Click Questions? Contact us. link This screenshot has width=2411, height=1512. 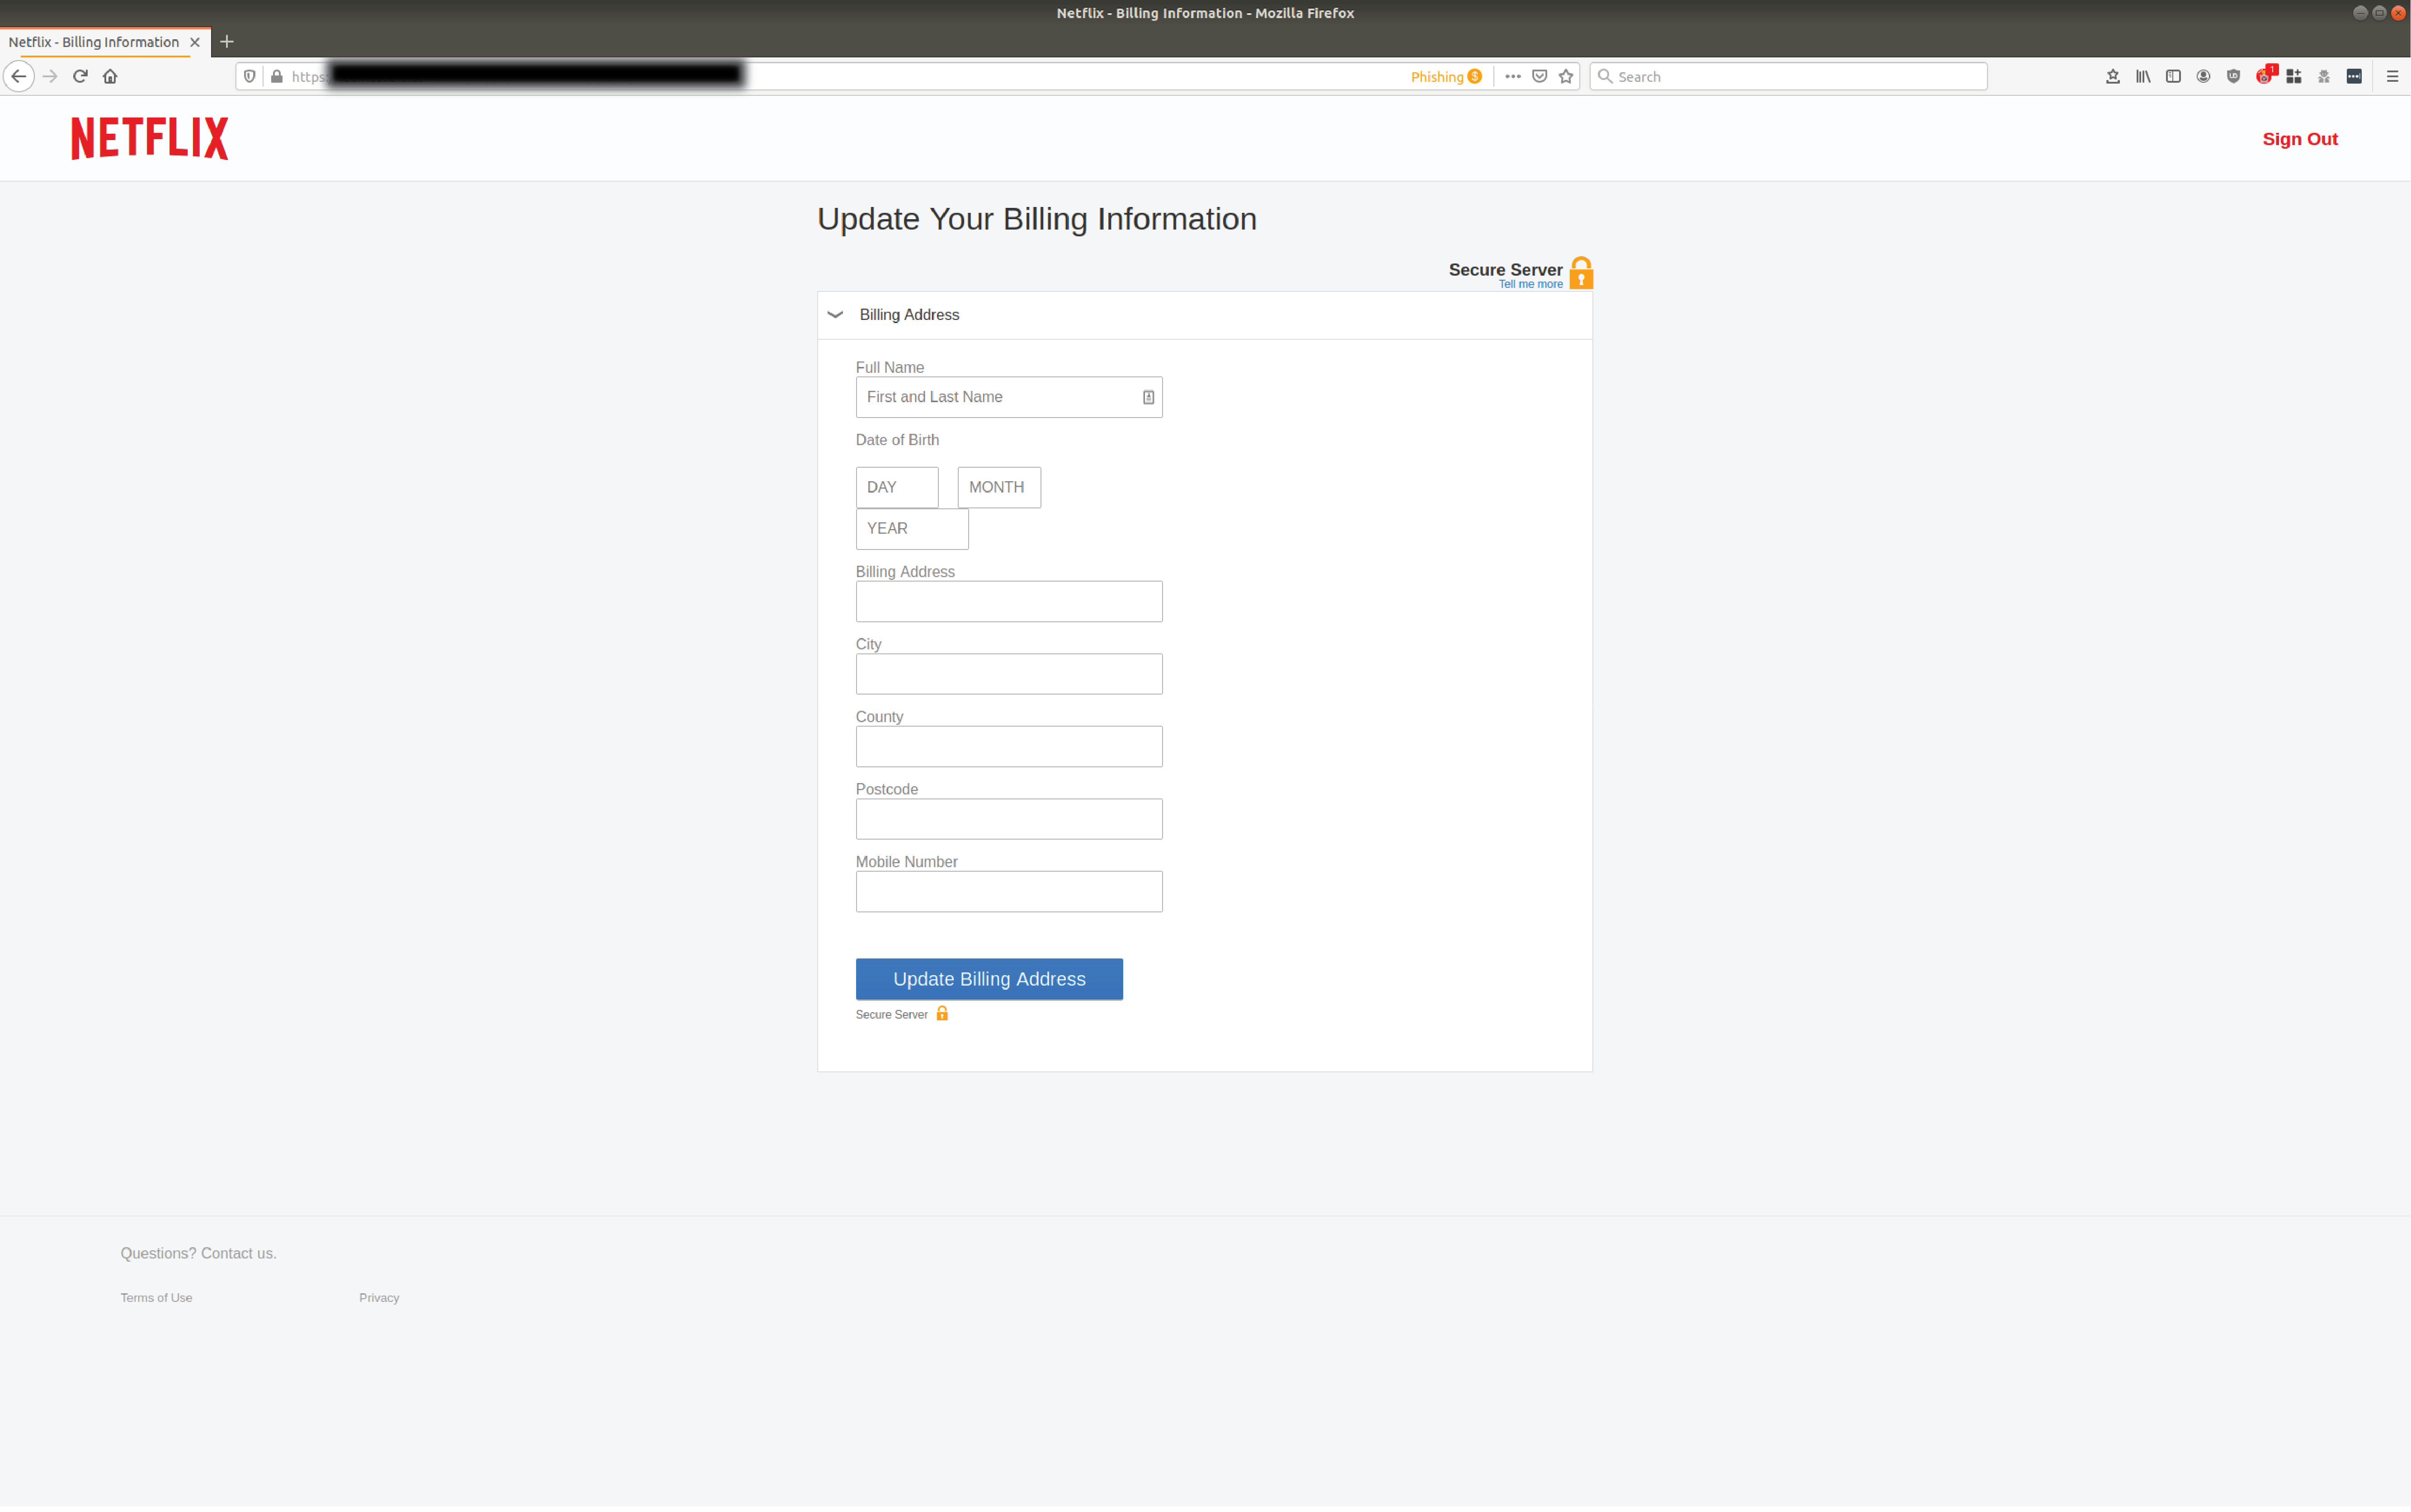(x=198, y=1254)
